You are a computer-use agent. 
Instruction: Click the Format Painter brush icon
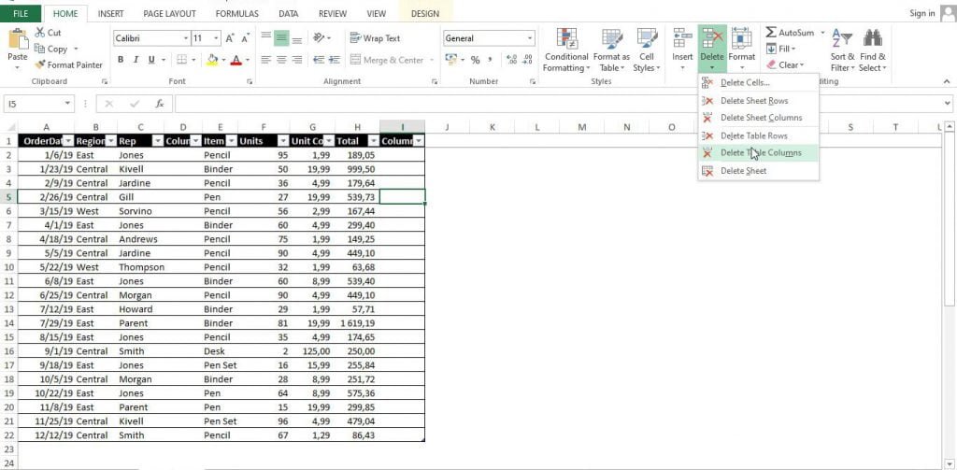[x=40, y=64]
